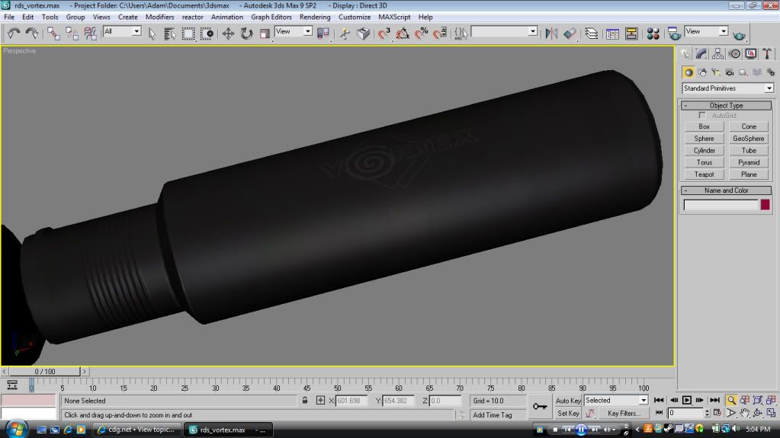Viewport: 780px width, 438px height.
Task: Select the Move tool in the toolbar
Action: click(228, 34)
